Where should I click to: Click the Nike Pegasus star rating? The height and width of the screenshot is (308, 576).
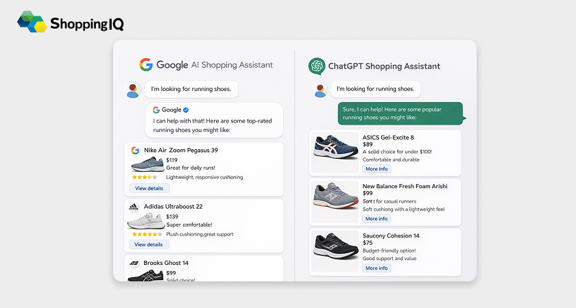[144, 177]
